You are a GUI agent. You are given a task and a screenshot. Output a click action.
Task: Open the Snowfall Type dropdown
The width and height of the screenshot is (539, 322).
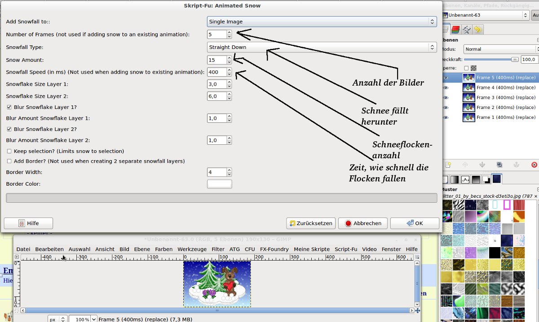[322, 47]
